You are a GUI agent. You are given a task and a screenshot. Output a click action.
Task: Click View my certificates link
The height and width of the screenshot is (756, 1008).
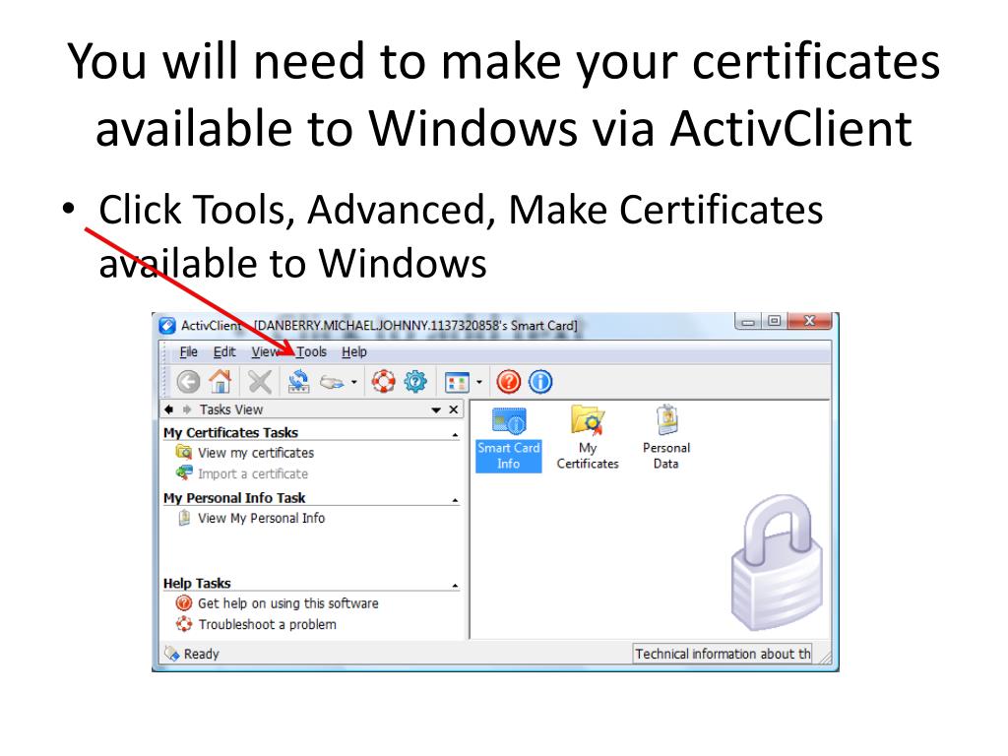coord(256,453)
